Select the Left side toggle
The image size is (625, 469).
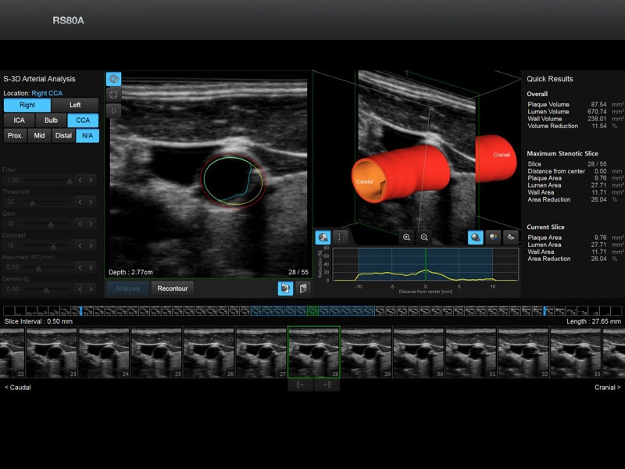click(x=75, y=105)
